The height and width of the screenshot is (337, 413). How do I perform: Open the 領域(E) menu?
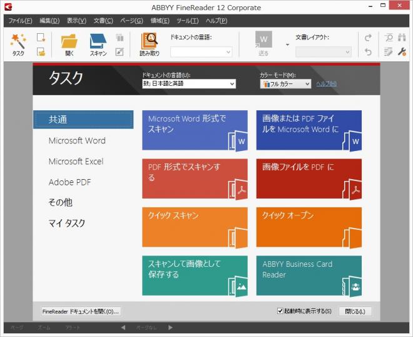click(160, 21)
